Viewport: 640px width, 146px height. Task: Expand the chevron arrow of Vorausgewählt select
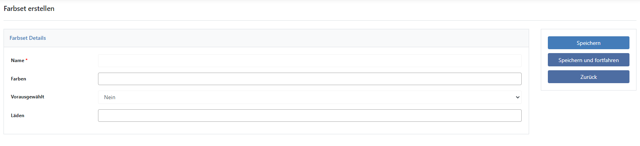click(x=517, y=97)
